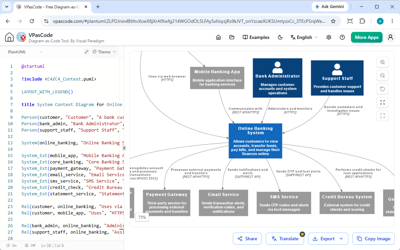Click the @startuml code line
Viewport: 400px width, 250px height.
(33, 66)
